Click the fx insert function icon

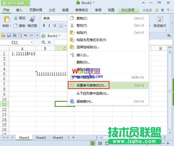pos(49,42)
